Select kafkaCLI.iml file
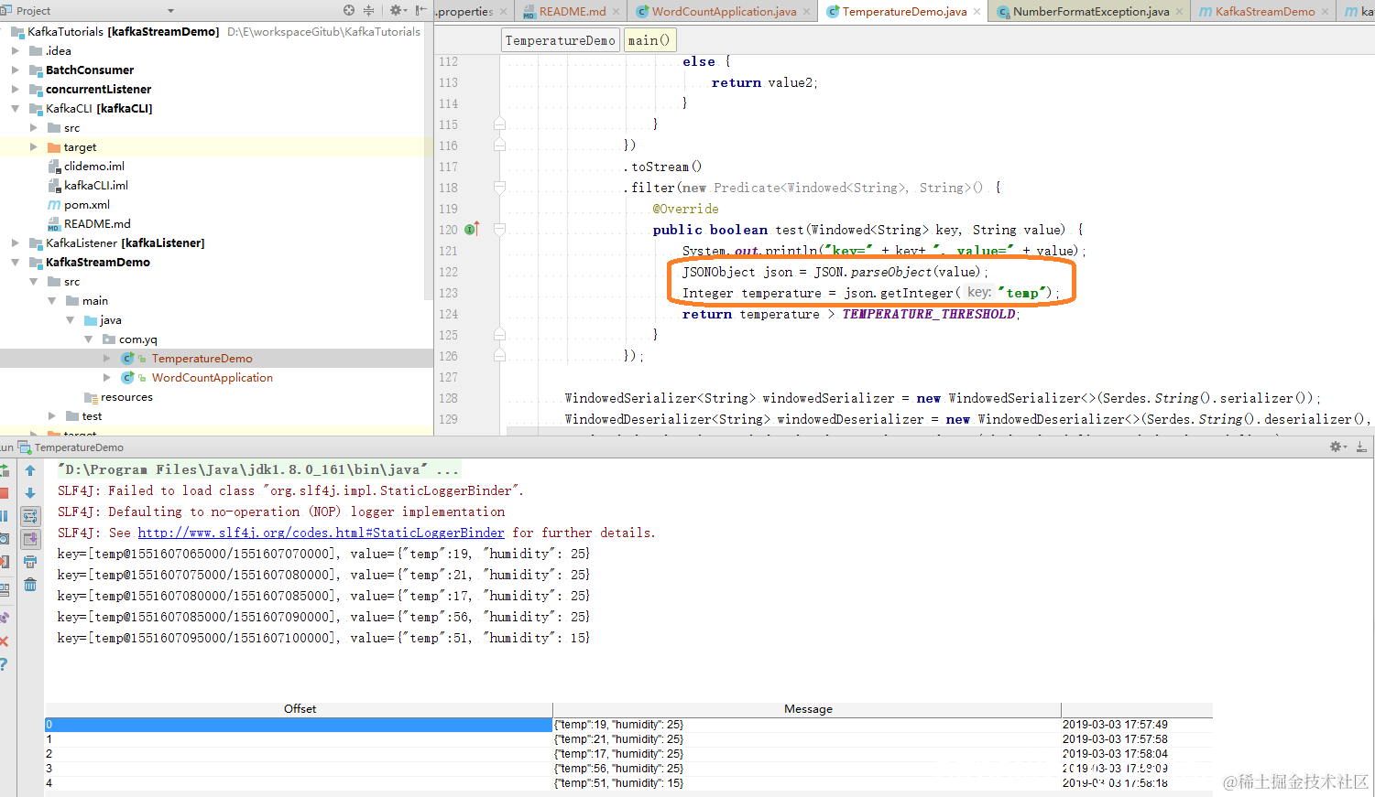The height and width of the screenshot is (797, 1375). click(x=95, y=186)
